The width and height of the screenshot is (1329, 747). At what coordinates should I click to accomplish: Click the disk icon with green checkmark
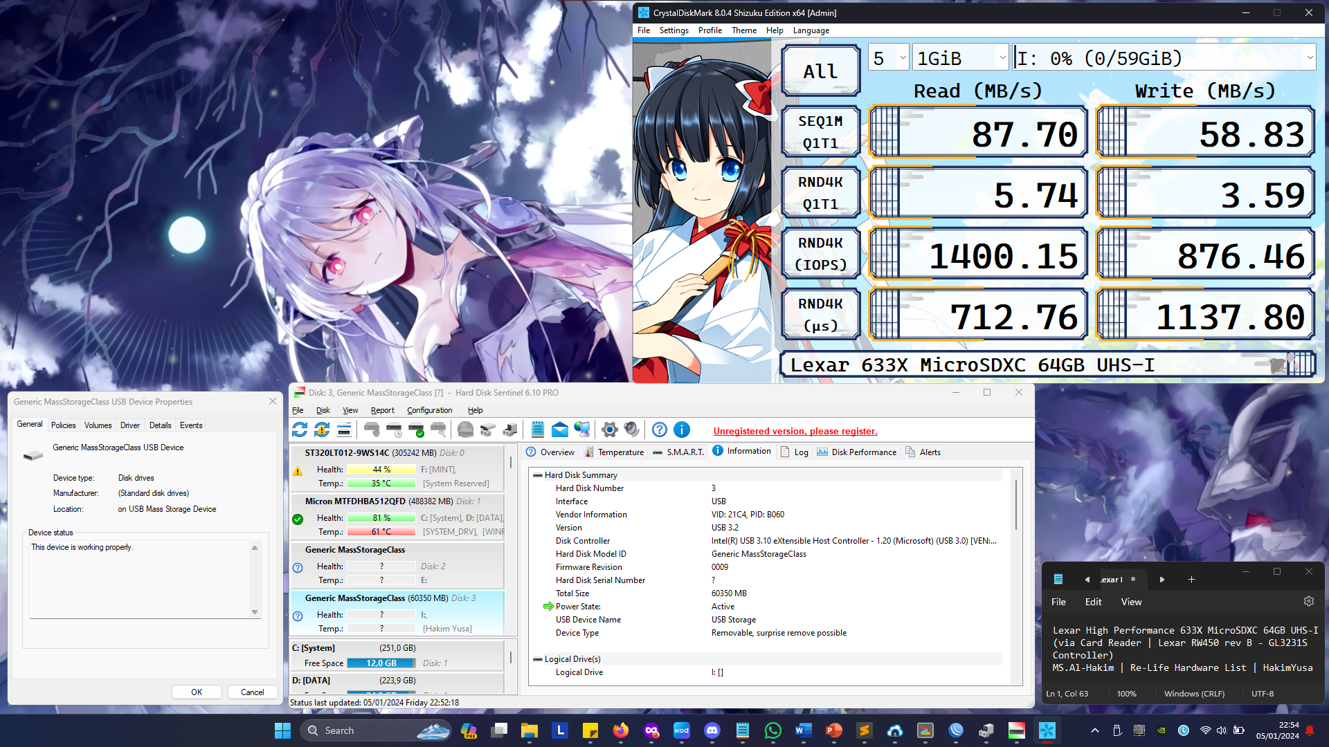coord(416,430)
